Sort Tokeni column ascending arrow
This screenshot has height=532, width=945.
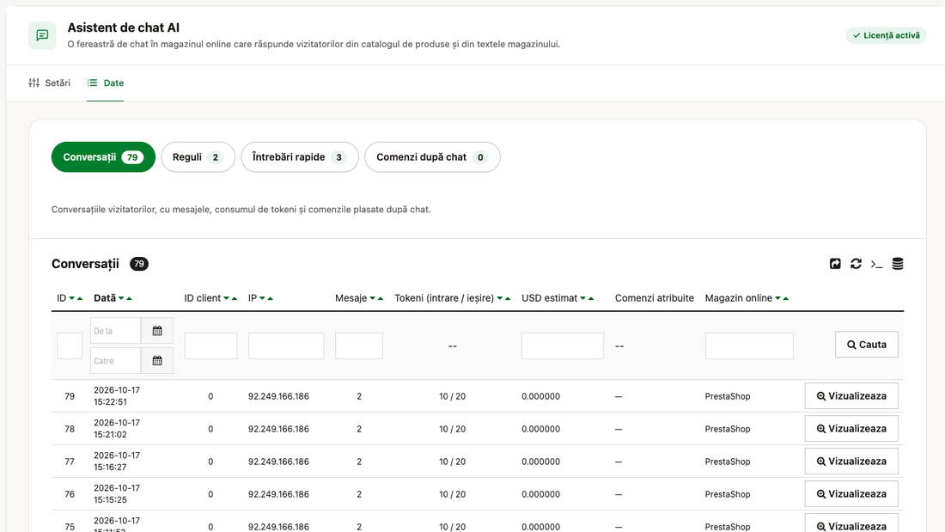508,298
